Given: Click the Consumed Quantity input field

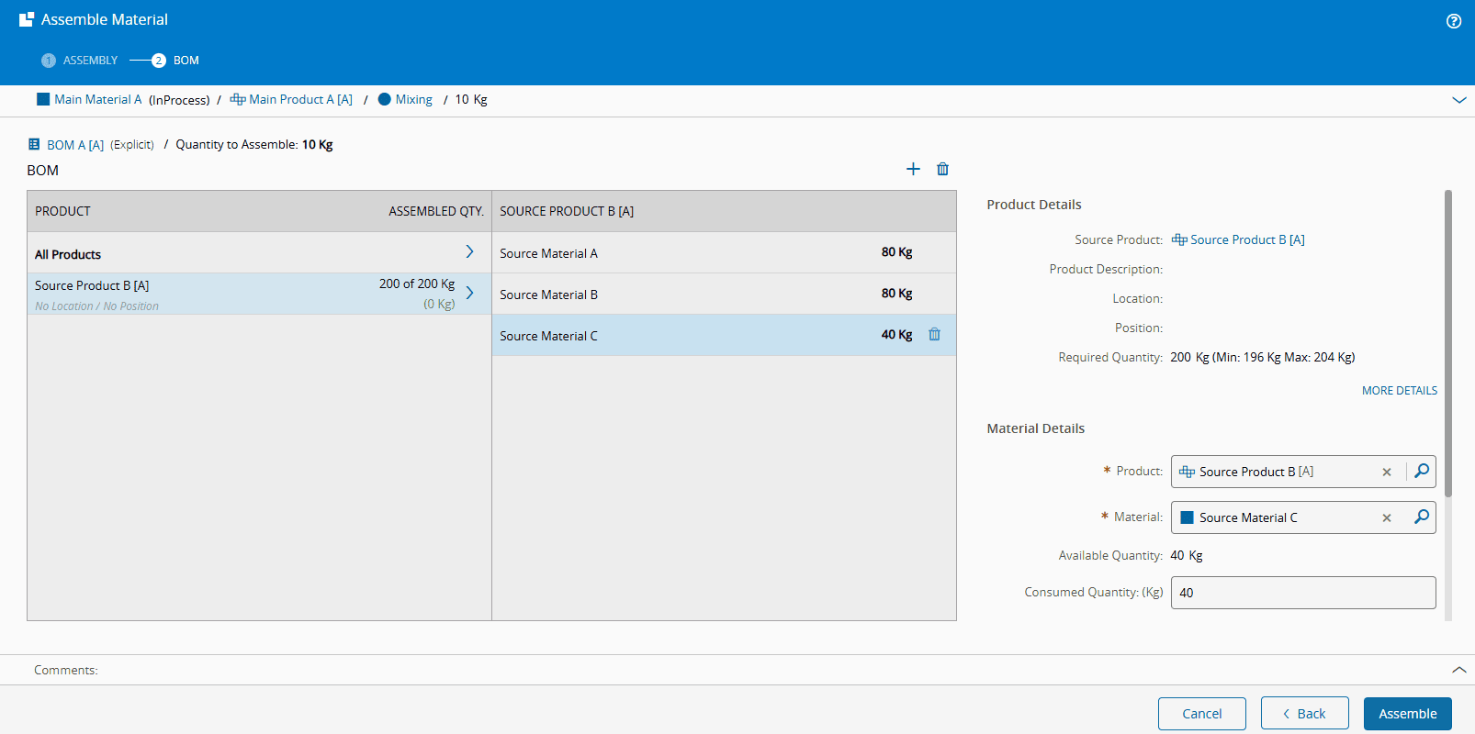Looking at the screenshot, I should pos(1302,593).
